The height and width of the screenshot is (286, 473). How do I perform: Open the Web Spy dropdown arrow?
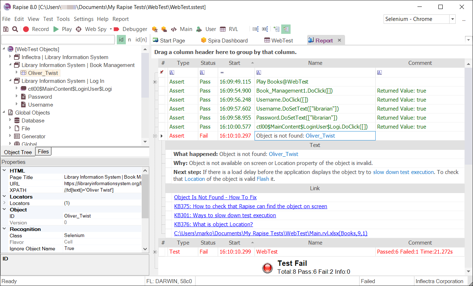pos(111,29)
